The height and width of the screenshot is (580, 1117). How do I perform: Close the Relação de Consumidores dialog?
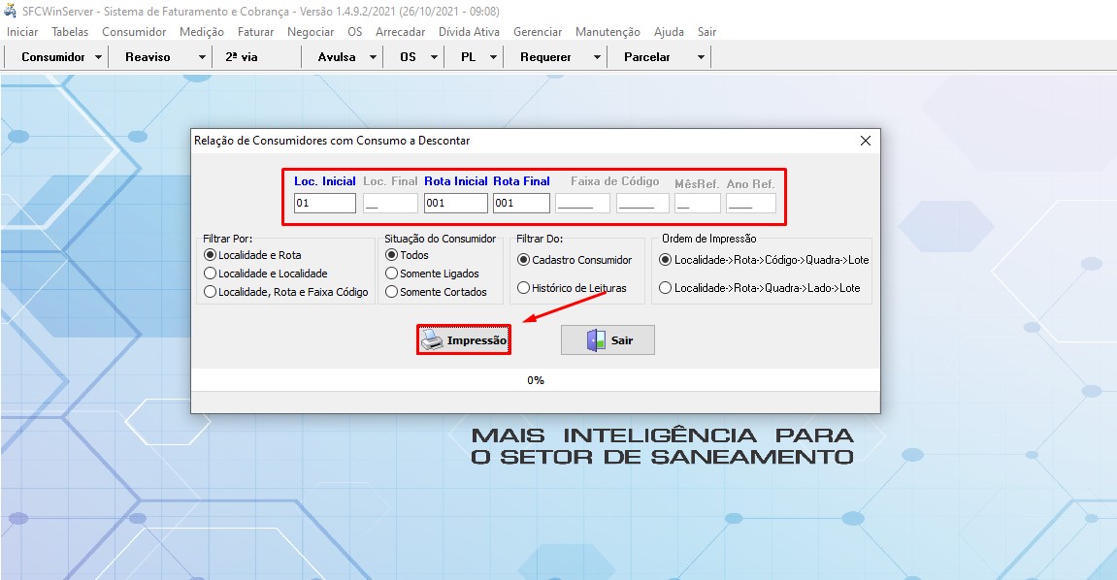866,141
